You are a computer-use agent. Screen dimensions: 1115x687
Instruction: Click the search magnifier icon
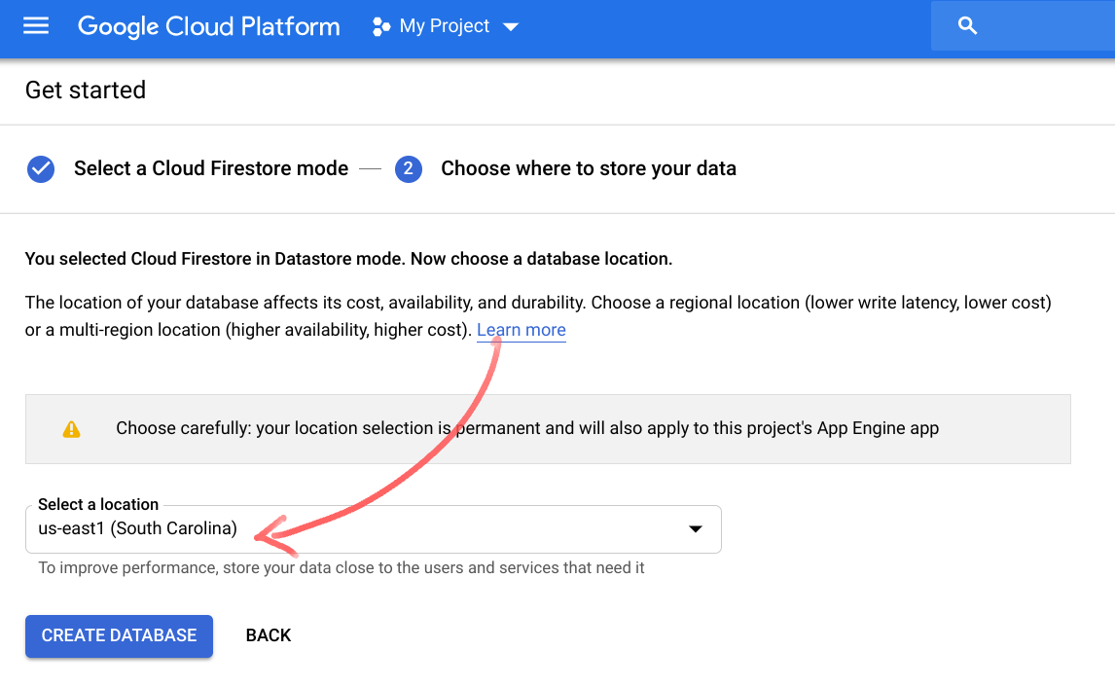click(x=967, y=26)
